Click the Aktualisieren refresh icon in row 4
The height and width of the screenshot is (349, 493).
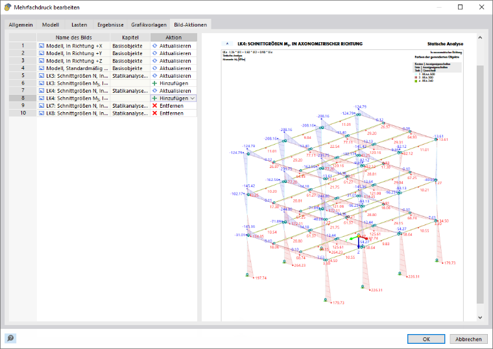(x=154, y=68)
